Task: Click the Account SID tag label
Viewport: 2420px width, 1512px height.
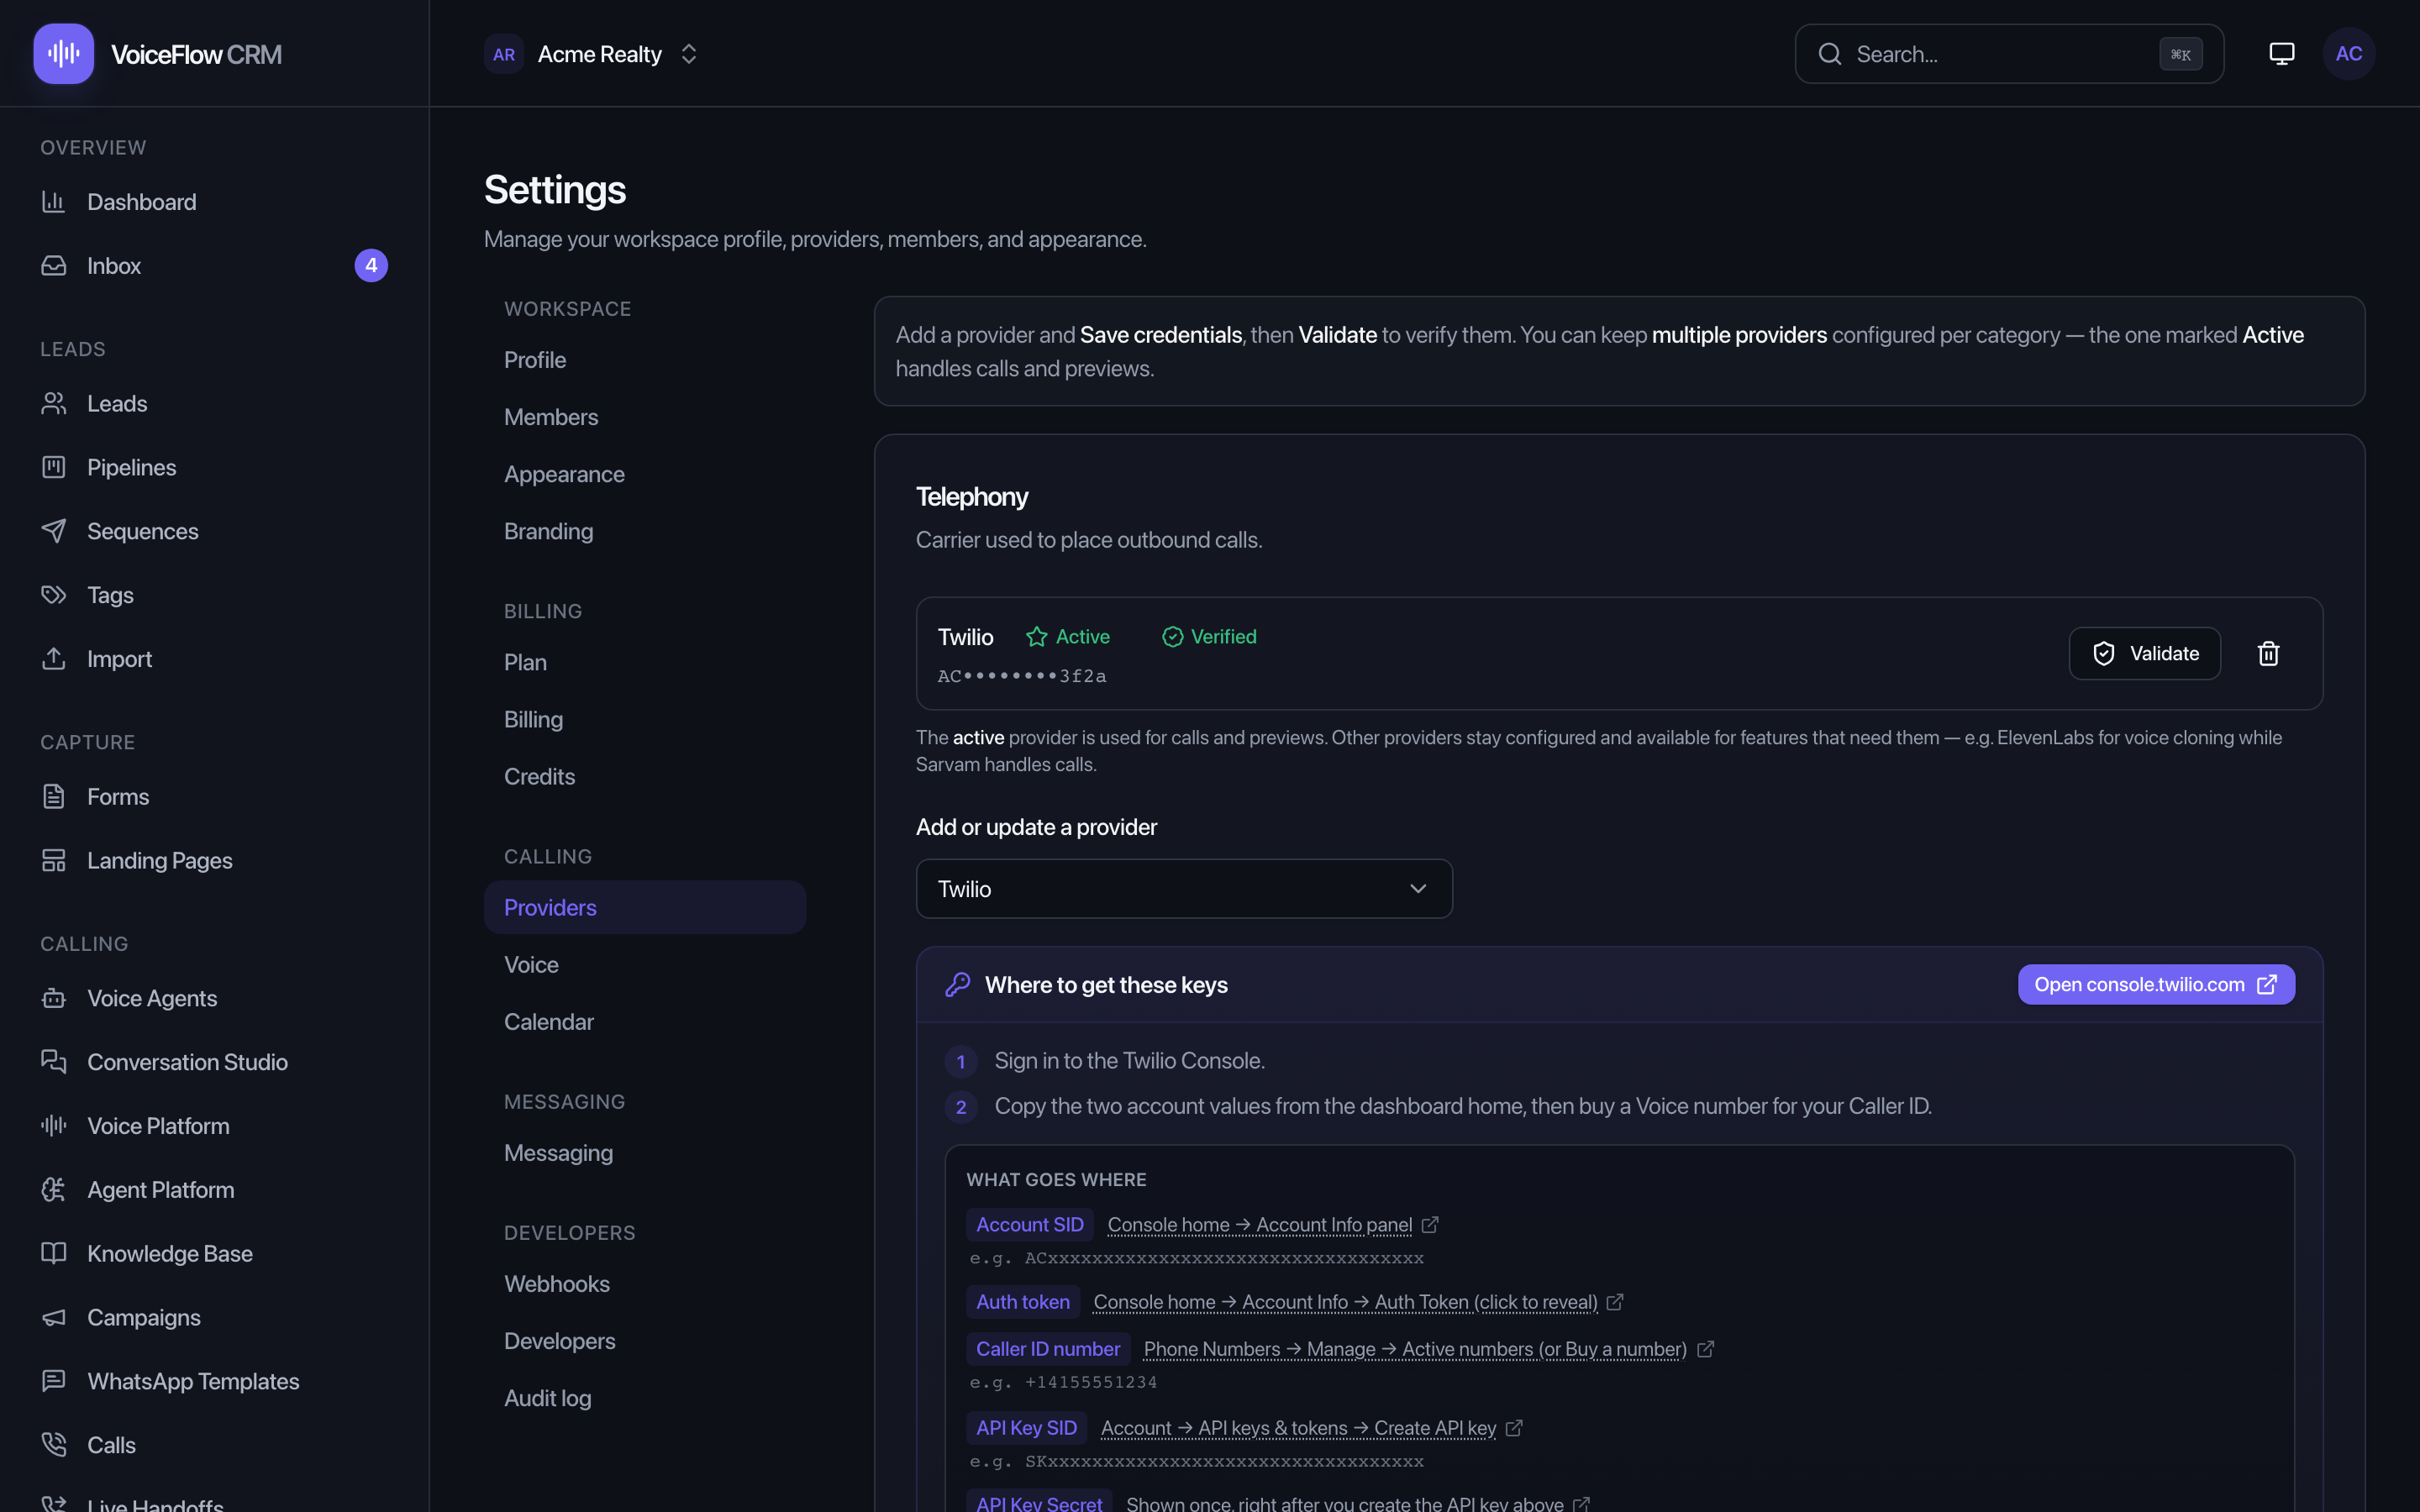Action: (1030, 1225)
